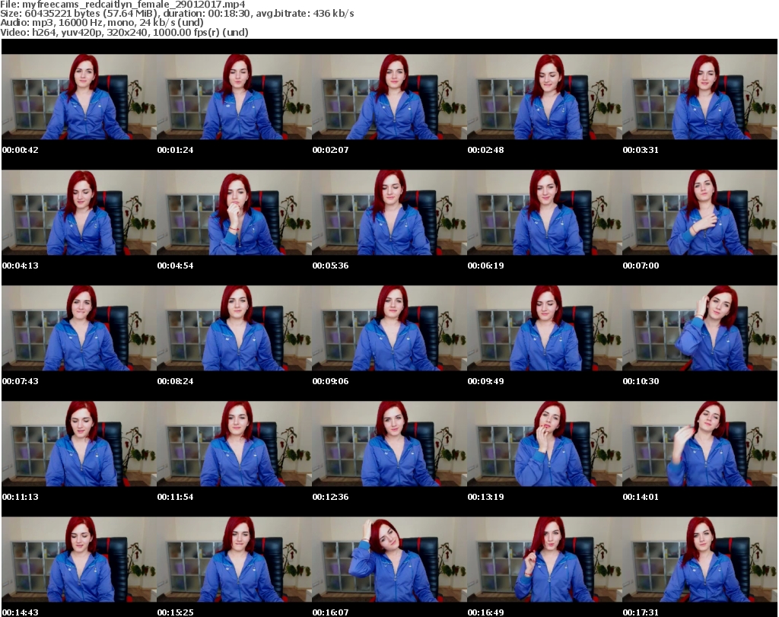779x617 pixels.
Task: Click the frame at 00:03:31
Action: (x=699, y=97)
